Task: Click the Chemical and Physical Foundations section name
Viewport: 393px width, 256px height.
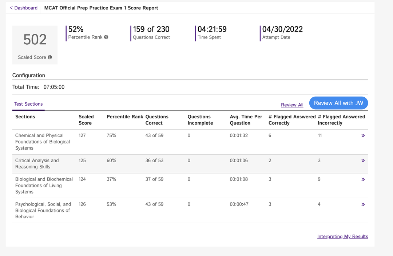Action: (42, 142)
